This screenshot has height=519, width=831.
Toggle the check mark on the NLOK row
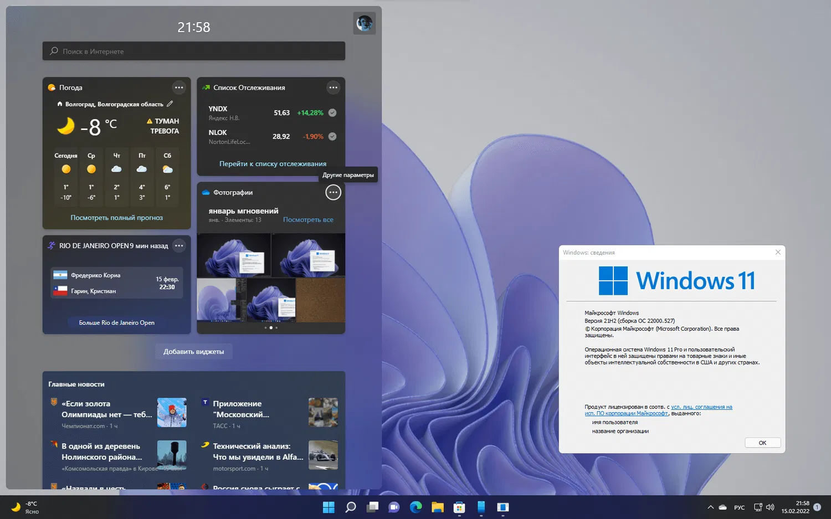click(x=332, y=137)
